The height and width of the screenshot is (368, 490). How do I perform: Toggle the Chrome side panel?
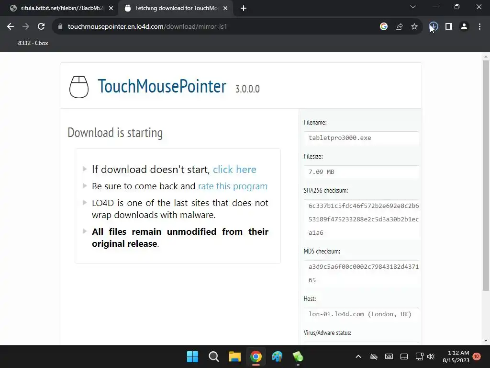[x=449, y=27]
